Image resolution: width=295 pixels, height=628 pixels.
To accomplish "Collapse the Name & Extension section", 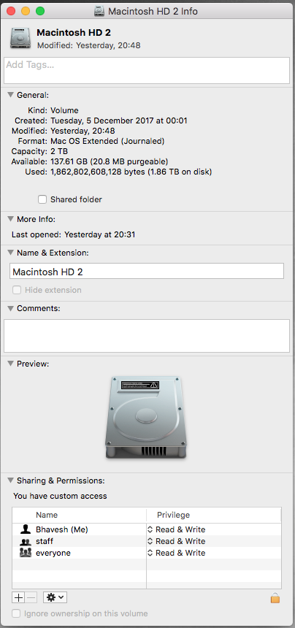I will [x=11, y=253].
